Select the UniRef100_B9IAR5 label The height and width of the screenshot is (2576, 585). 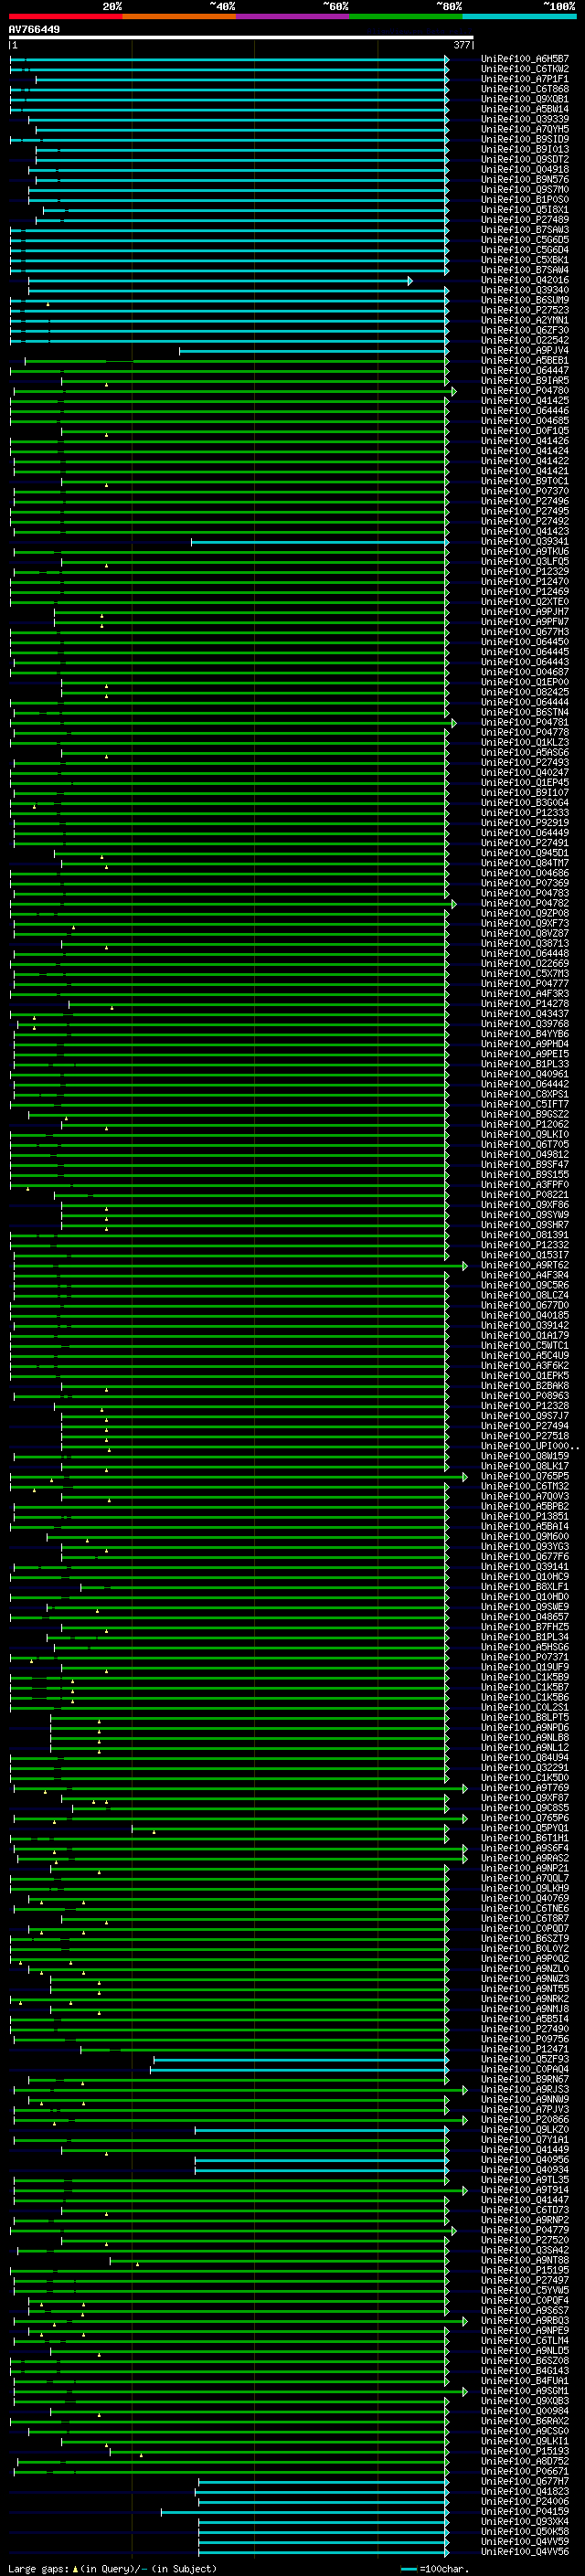click(525, 380)
